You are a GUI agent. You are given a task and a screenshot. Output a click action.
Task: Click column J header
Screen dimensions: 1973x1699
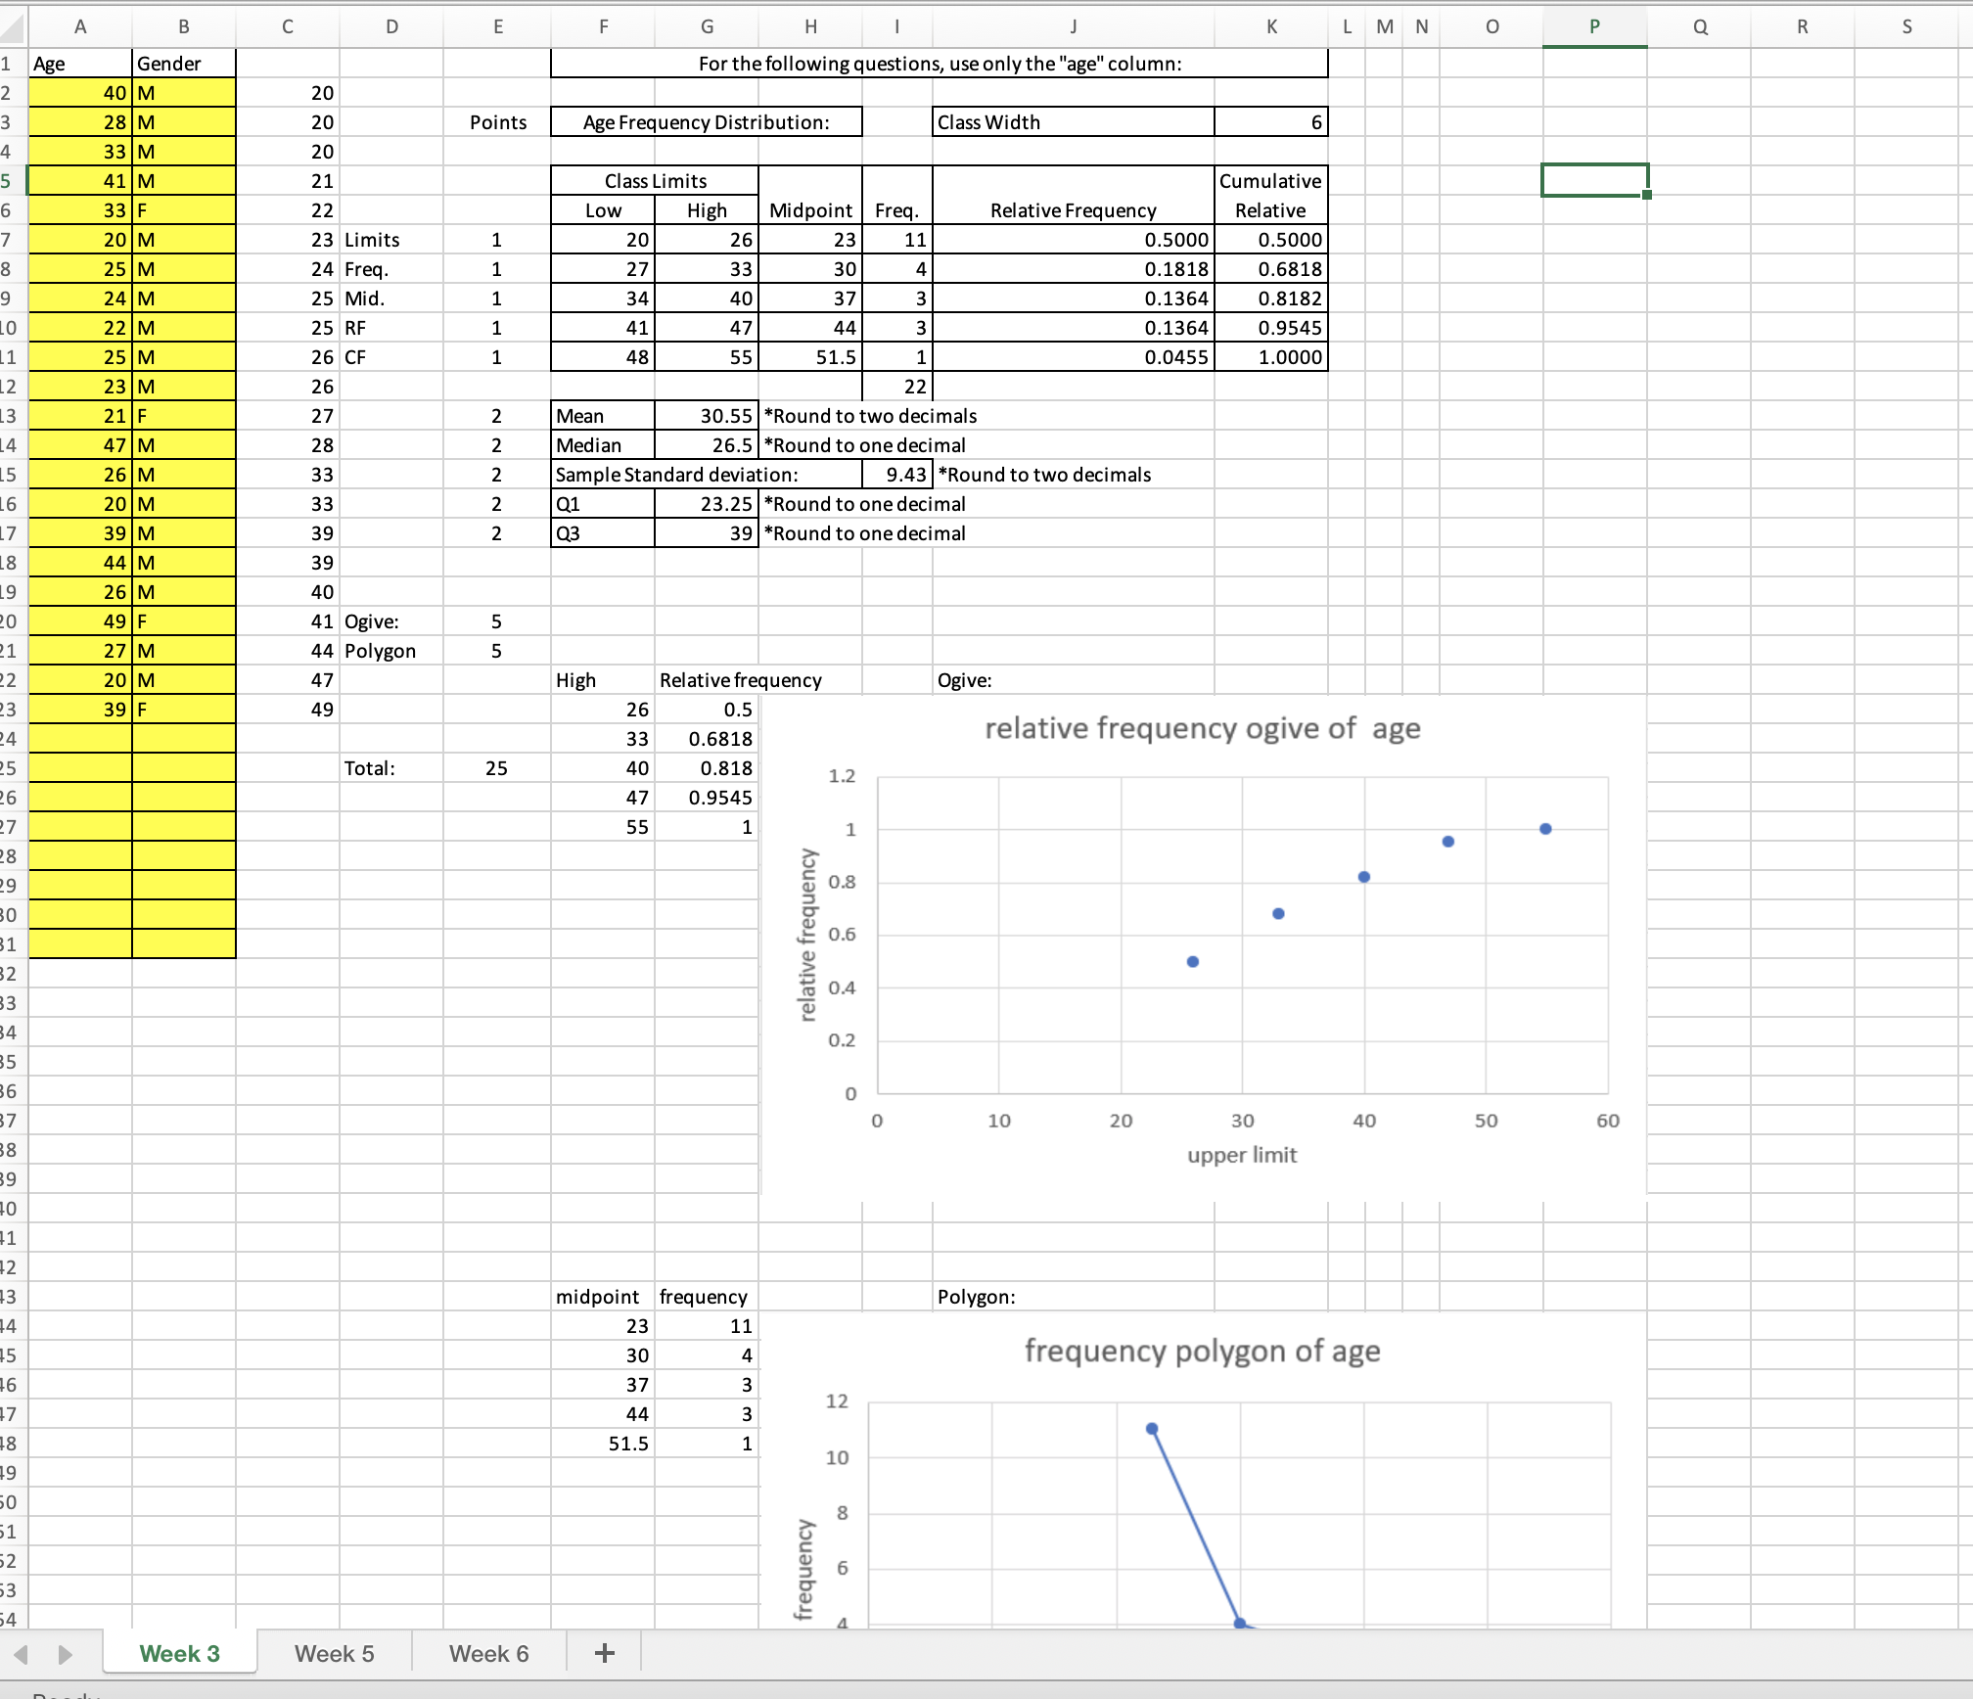coord(1073,26)
